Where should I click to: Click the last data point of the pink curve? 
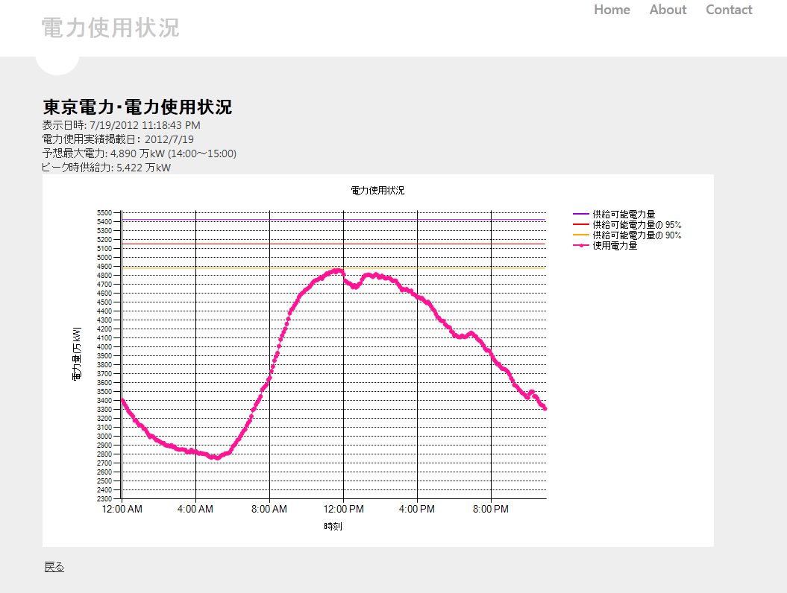tap(545, 408)
